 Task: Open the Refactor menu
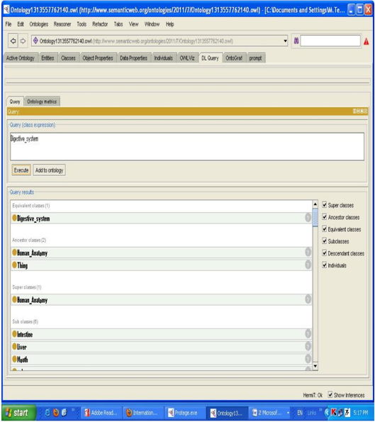tap(100, 24)
